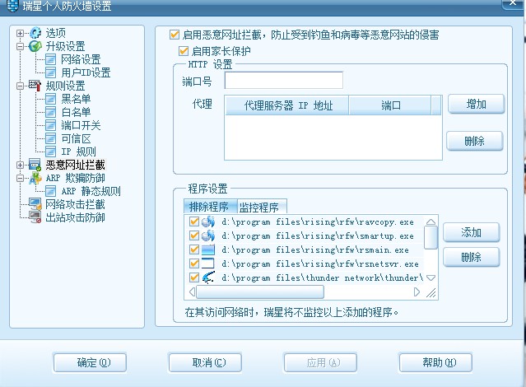
Task: Click 增加 to add a proxy
Action: click(x=476, y=104)
